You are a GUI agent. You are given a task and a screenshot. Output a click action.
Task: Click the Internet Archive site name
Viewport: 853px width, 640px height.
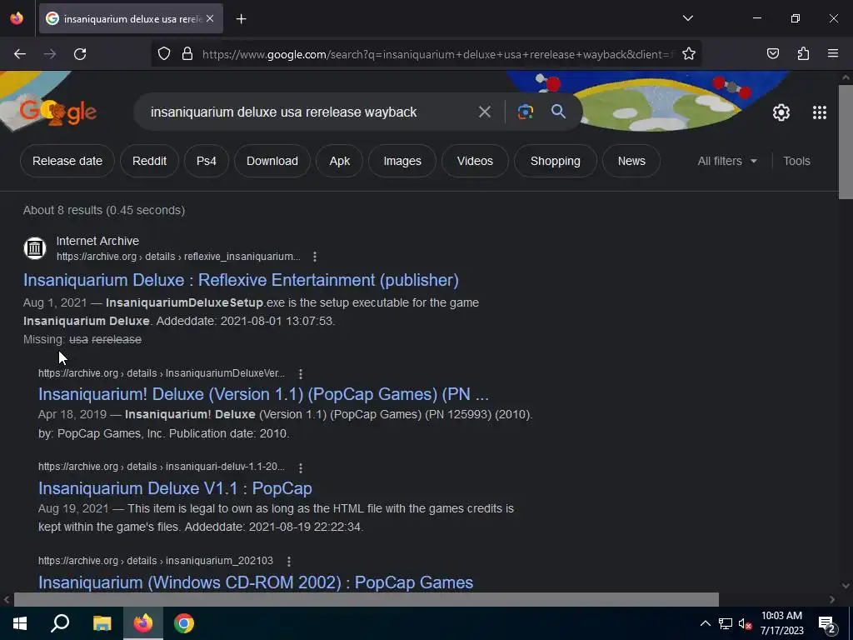[x=97, y=241]
